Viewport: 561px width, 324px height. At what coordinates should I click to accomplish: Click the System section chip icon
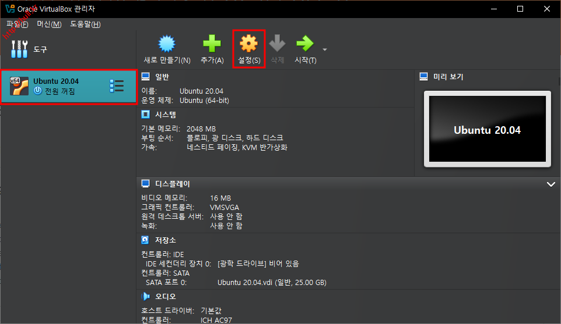[x=146, y=115]
